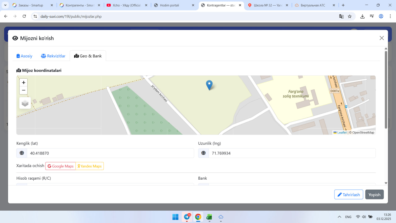
Task: Switch to the Rekvizitlar tab
Action: 53,56
